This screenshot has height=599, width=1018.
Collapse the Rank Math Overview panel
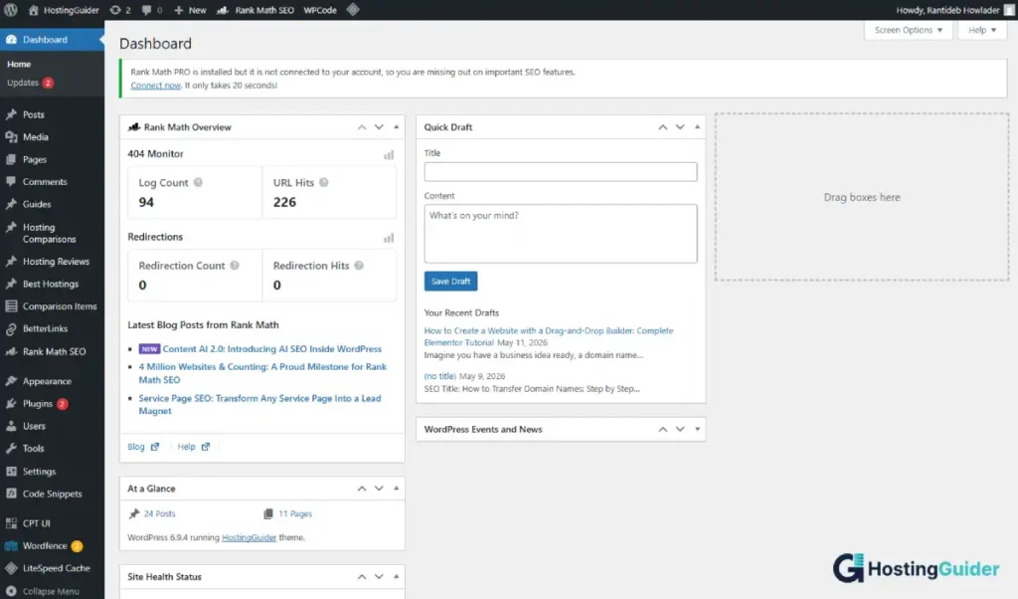[x=396, y=127]
